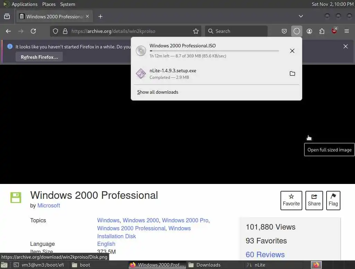Click the uBlock Origin extension icon
This screenshot has height=269, width=355.
coord(334,31)
